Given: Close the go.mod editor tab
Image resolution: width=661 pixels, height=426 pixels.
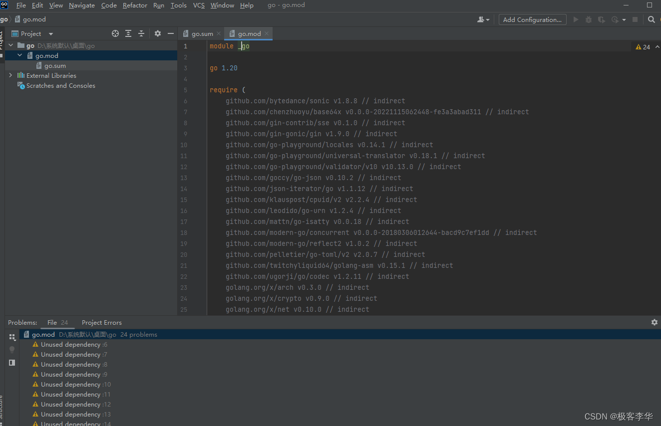Looking at the screenshot, I should pyautogui.click(x=267, y=33).
